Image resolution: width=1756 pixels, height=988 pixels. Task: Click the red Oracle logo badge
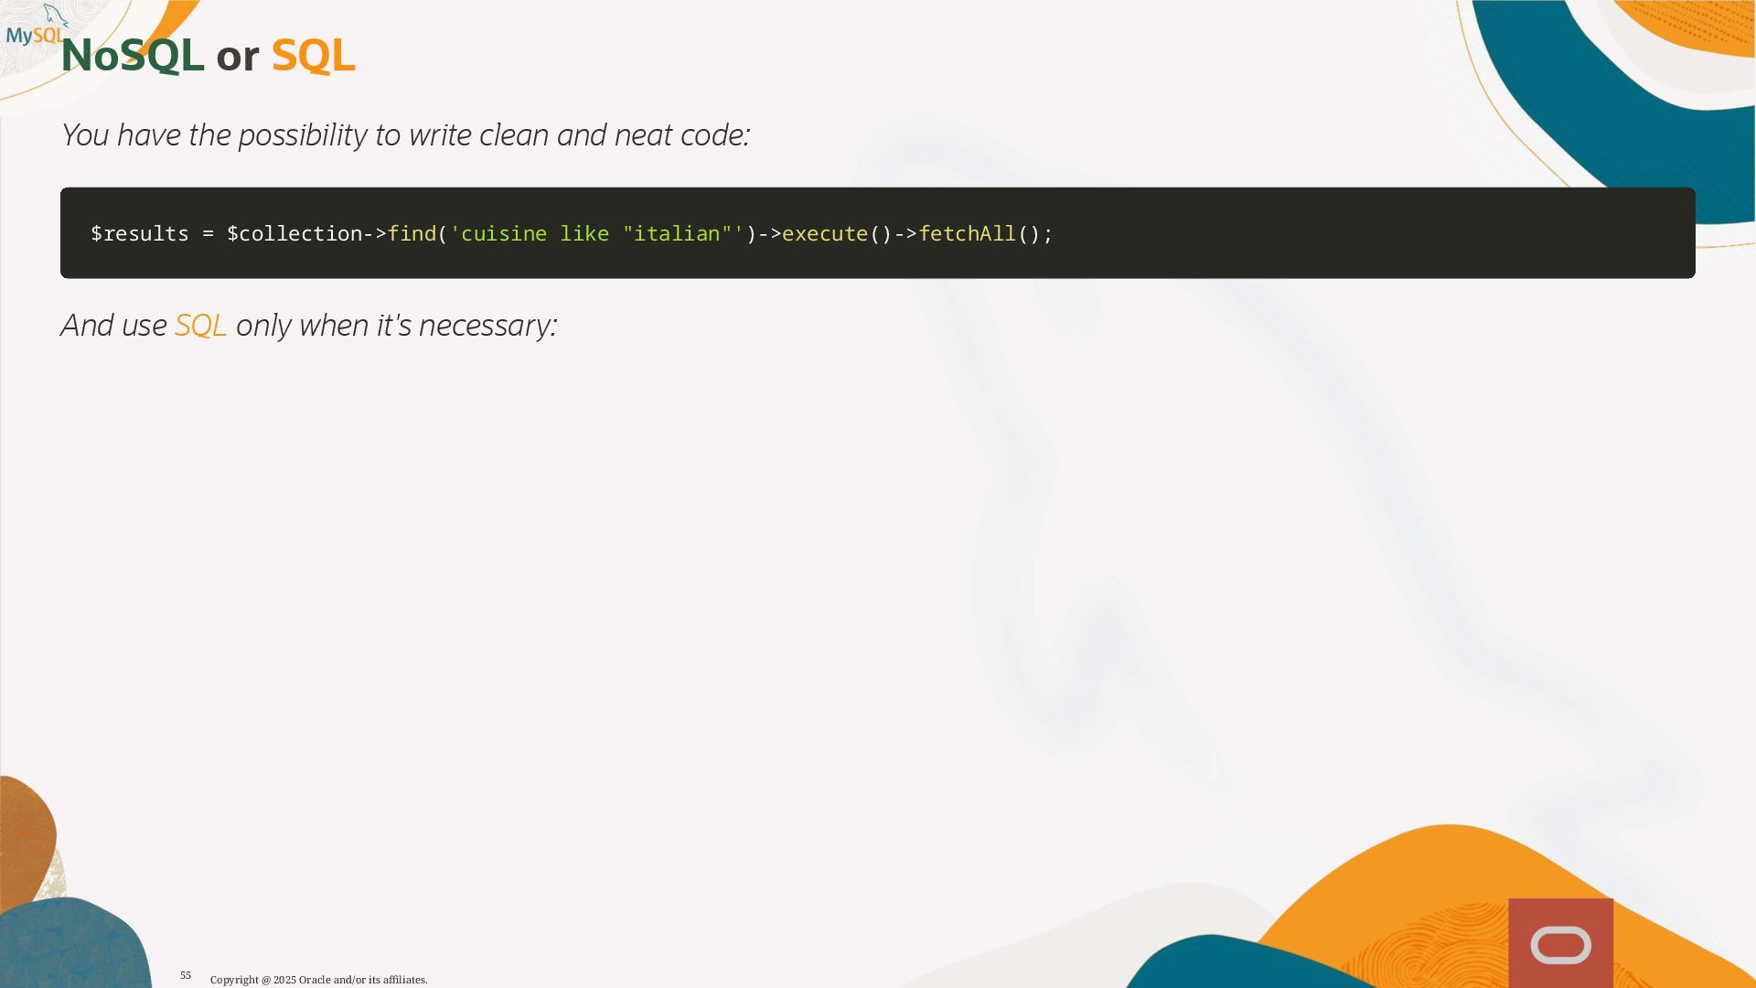point(1560,944)
